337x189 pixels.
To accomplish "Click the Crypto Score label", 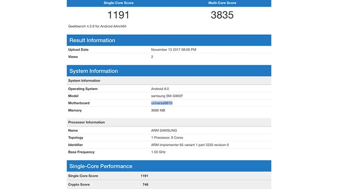I will coord(79,185).
